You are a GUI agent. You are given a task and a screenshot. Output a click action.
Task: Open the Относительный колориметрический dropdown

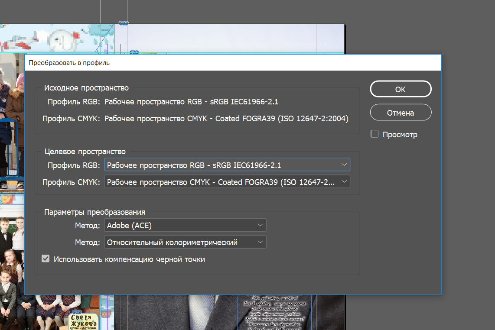coord(185,242)
